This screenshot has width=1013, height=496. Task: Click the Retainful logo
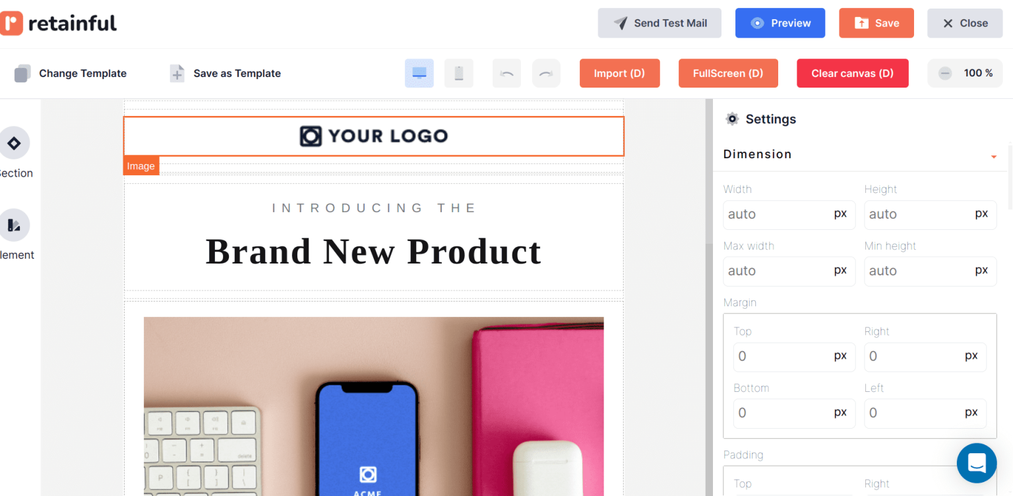tap(59, 22)
